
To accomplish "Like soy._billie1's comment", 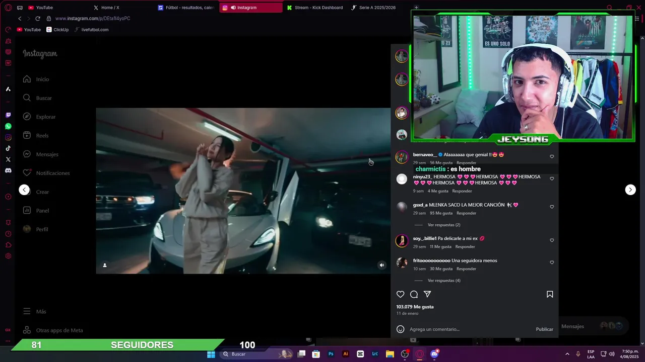I will 552,240.
